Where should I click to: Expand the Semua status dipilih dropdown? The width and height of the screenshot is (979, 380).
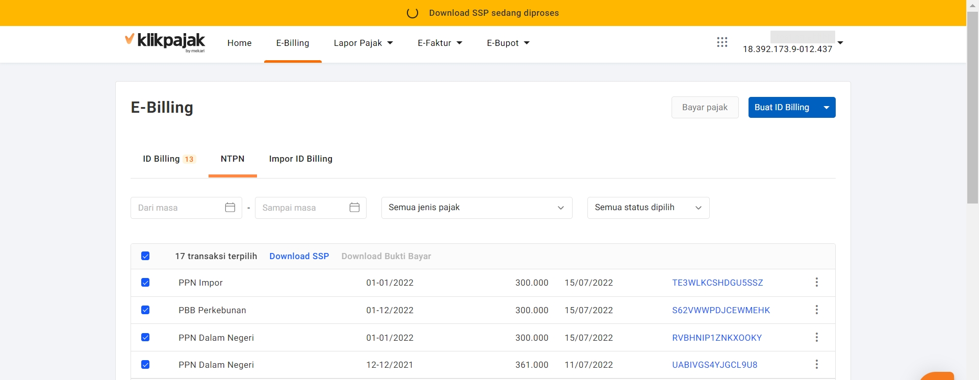click(648, 208)
